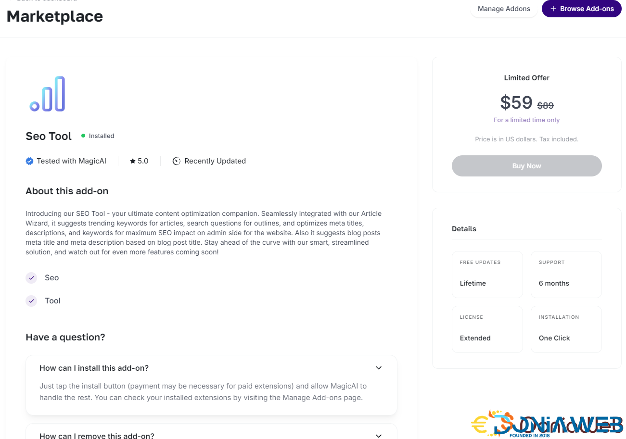Toggle the 'How can I install this add-on?' accordion

click(94, 368)
